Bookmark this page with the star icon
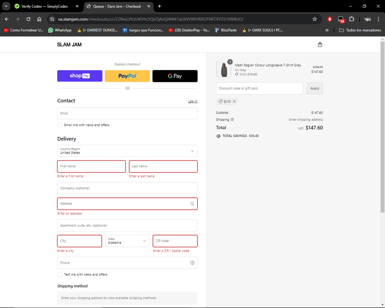 point(315,19)
